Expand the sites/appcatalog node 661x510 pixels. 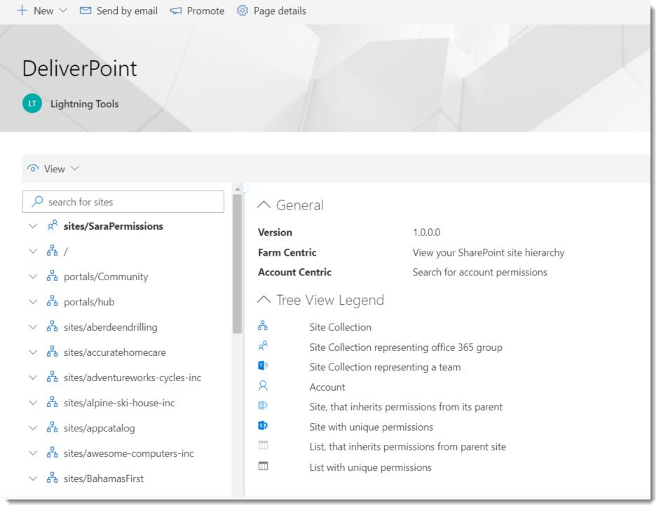33,428
